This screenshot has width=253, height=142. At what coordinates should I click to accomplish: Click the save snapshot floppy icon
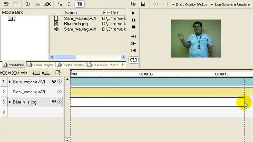pyautogui.click(x=143, y=4)
